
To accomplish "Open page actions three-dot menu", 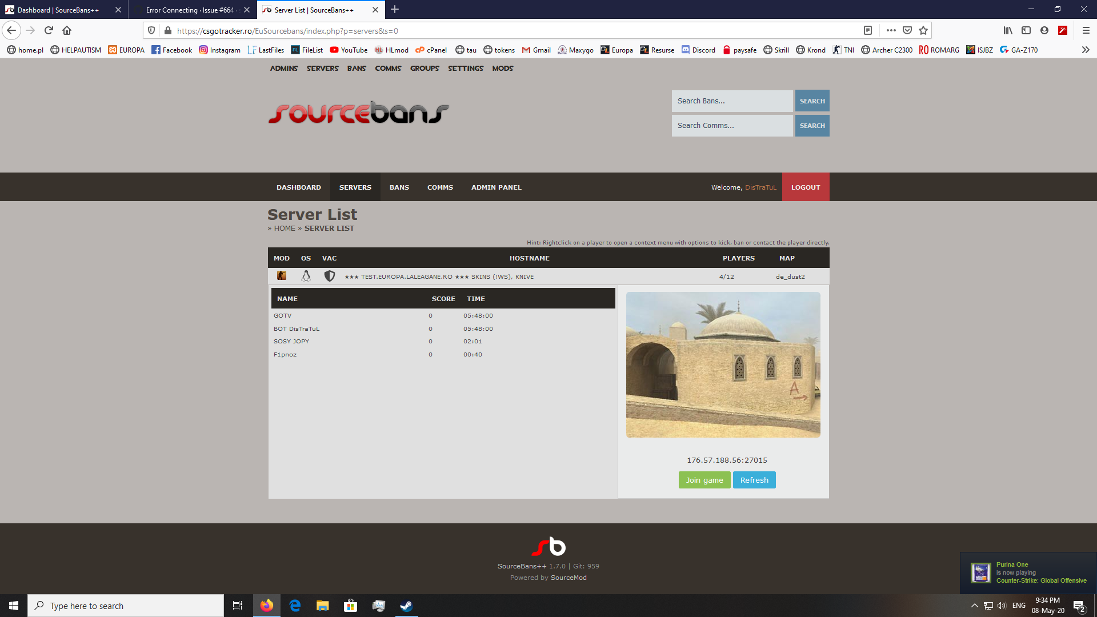I will 891,31.
